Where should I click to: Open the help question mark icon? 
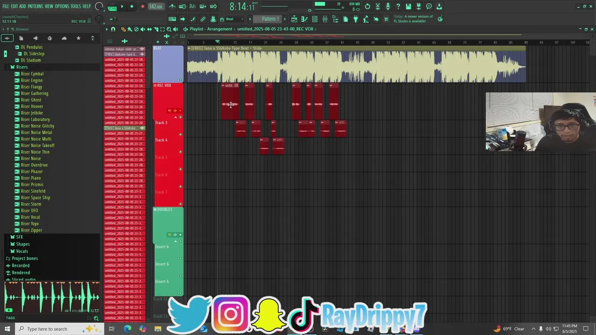point(398,7)
